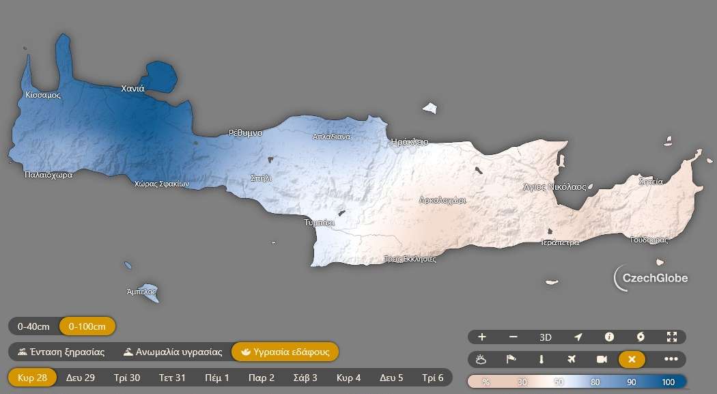This screenshot has height=394, width=717.
Task: Click the thermometer icon
Action: (541, 359)
